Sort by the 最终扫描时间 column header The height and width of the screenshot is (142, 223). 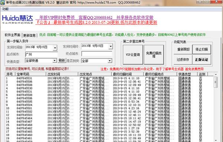pyautogui.click(x=127, y=74)
